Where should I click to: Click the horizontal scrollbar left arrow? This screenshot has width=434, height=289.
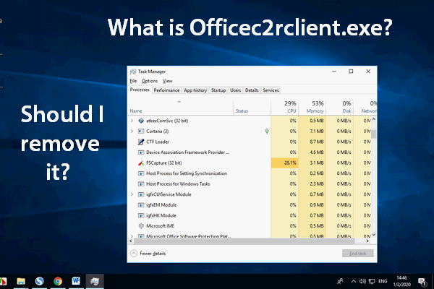point(131,241)
